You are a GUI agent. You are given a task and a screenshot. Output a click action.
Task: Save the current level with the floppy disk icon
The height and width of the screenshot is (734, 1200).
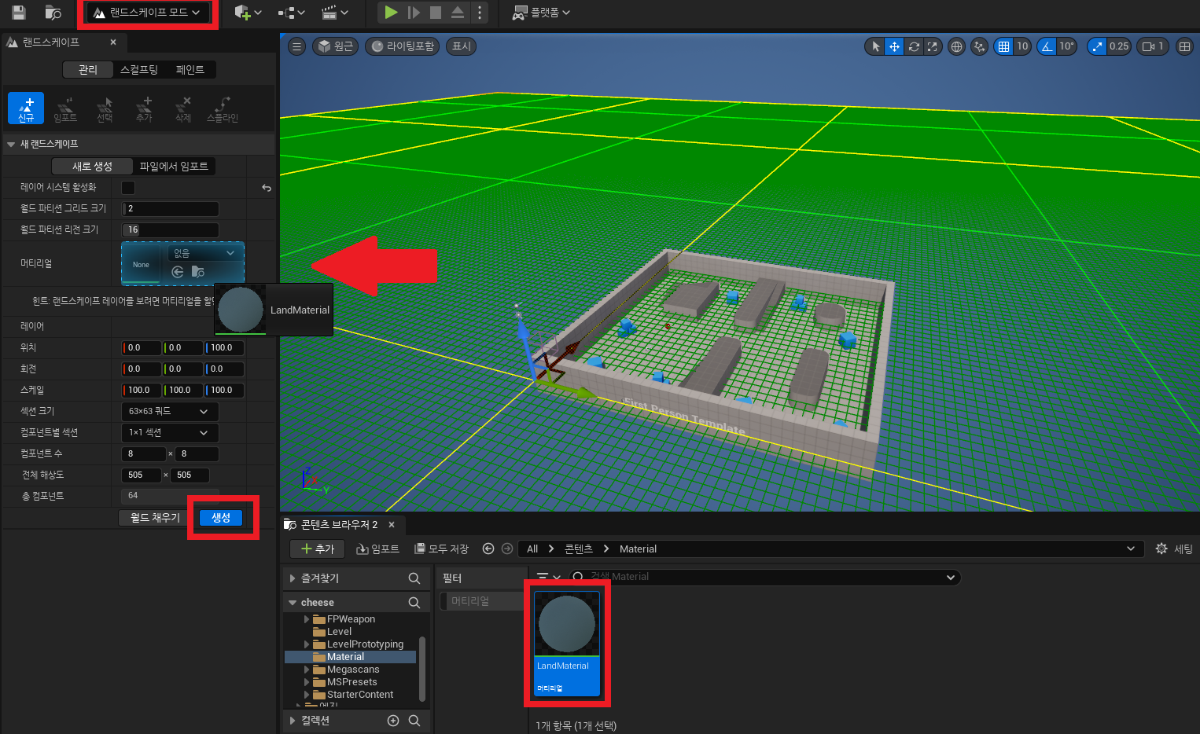19,12
